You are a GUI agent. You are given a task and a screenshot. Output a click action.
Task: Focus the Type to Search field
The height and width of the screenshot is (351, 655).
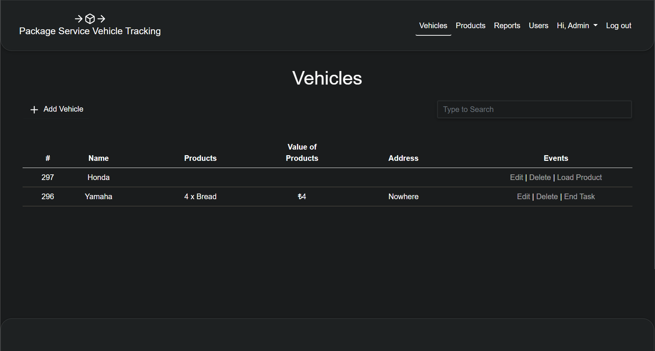coord(534,109)
